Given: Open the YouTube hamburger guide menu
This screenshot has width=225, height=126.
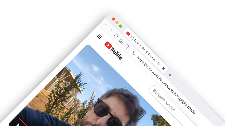Looking at the screenshot, I should (99, 36).
